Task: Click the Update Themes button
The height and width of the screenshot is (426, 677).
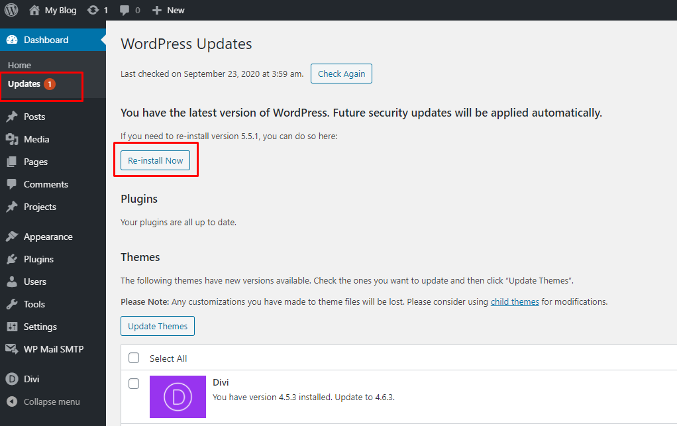Action: pos(158,326)
